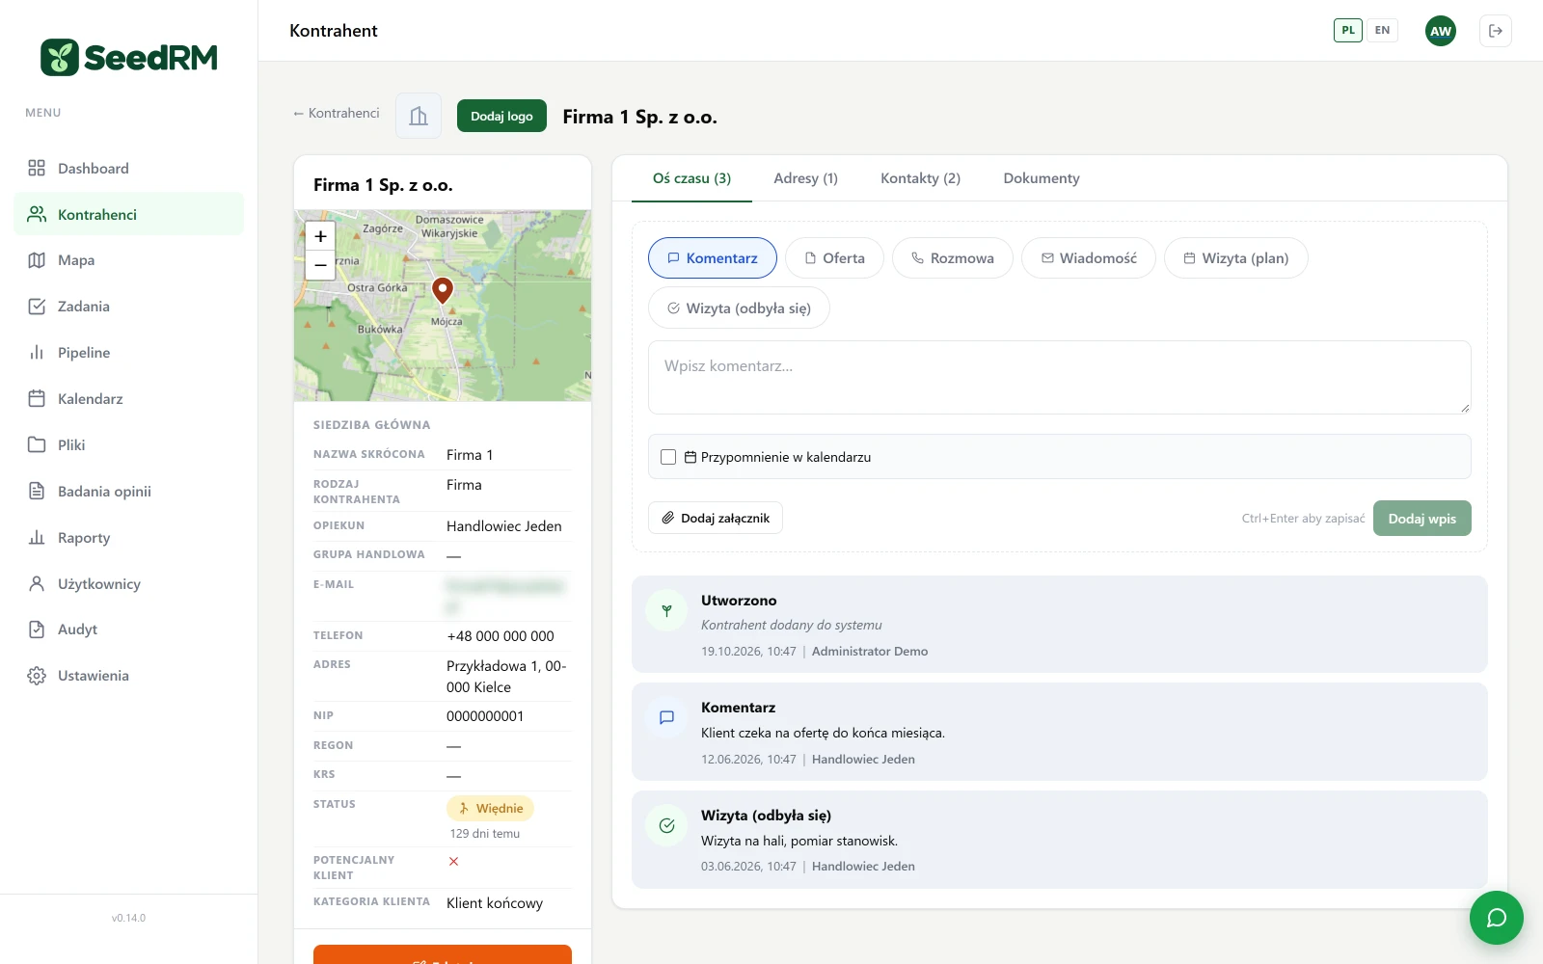The width and height of the screenshot is (1543, 964).
Task: Click the company building logo placeholder
Action: (x=419, y=116)
